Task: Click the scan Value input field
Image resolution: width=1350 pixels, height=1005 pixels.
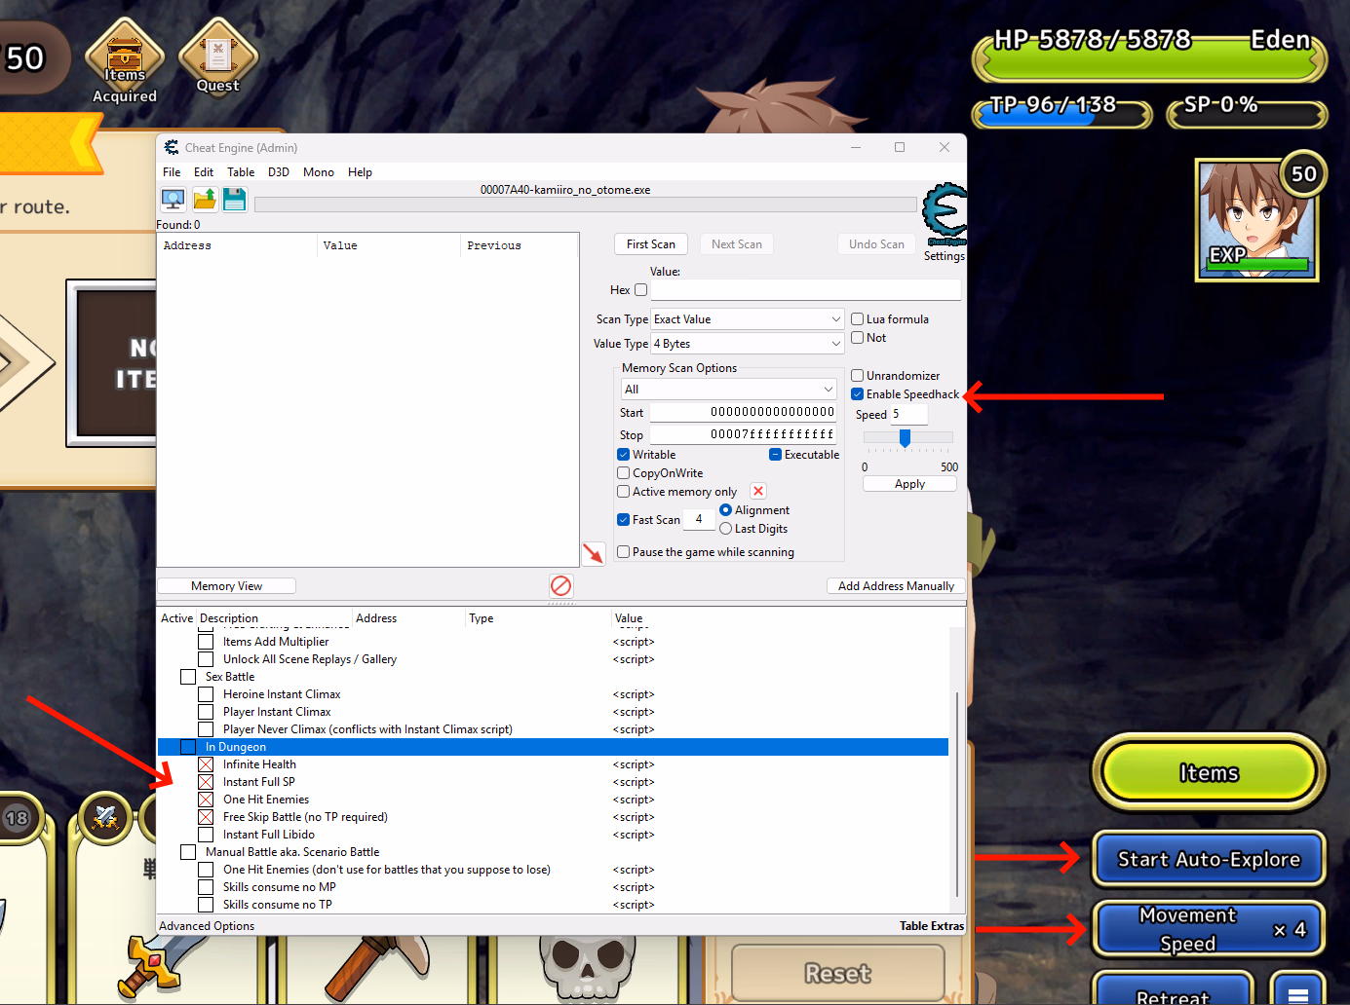Action: (805, 290)
